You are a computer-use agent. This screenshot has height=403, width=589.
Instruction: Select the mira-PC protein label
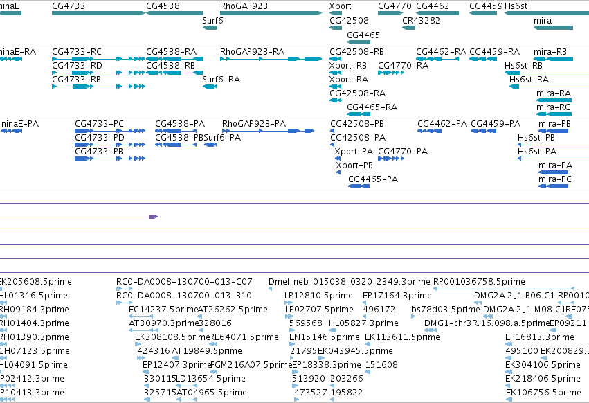[555, 179]
